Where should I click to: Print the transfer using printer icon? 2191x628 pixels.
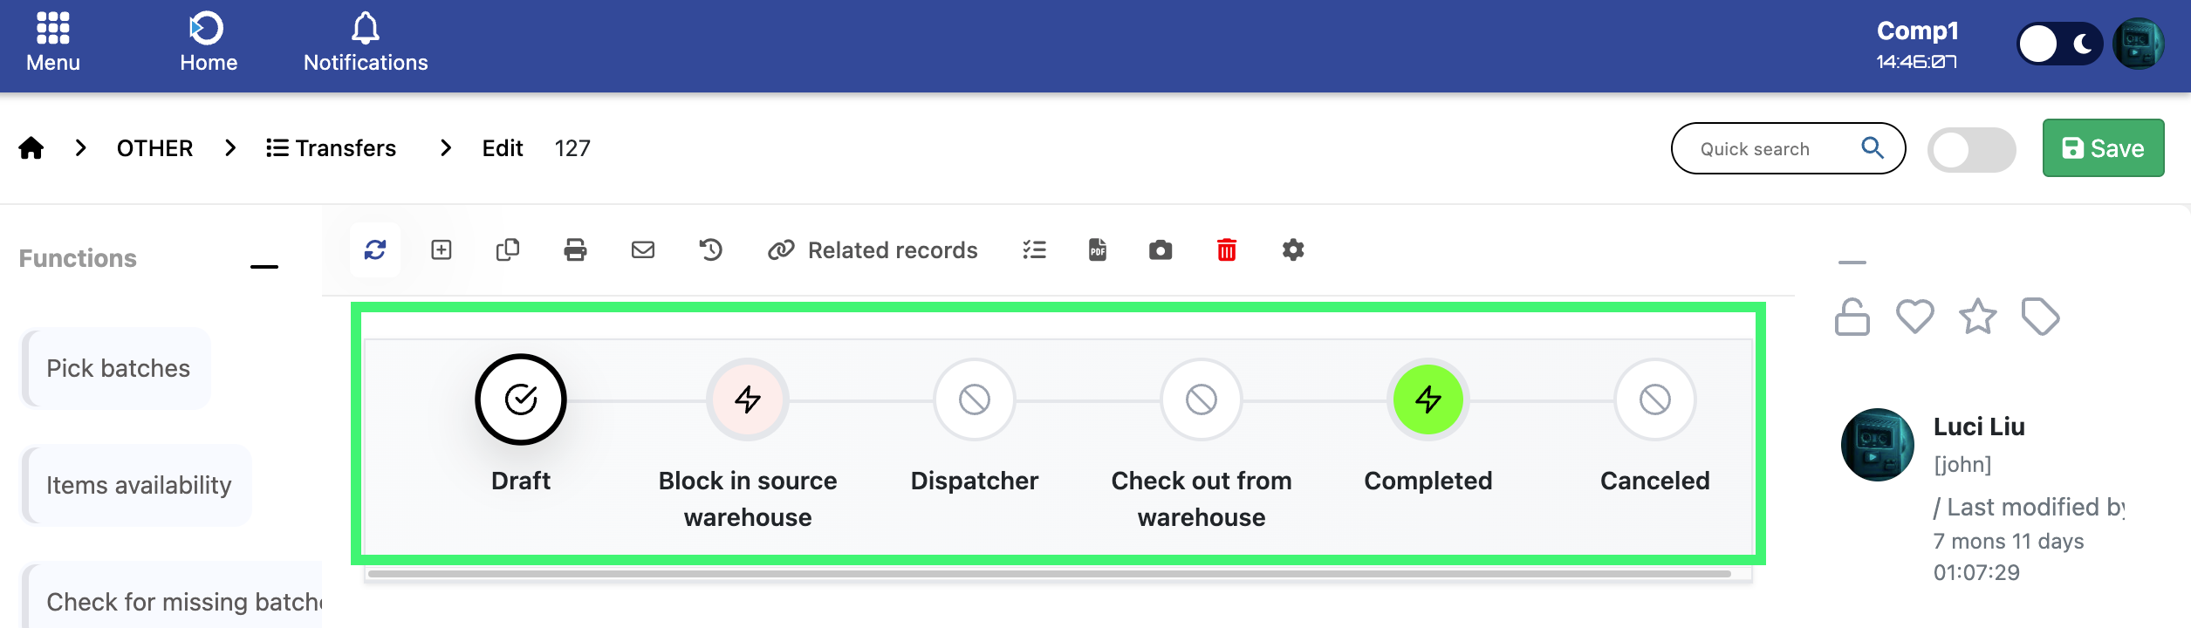click(x=575, y=250)
